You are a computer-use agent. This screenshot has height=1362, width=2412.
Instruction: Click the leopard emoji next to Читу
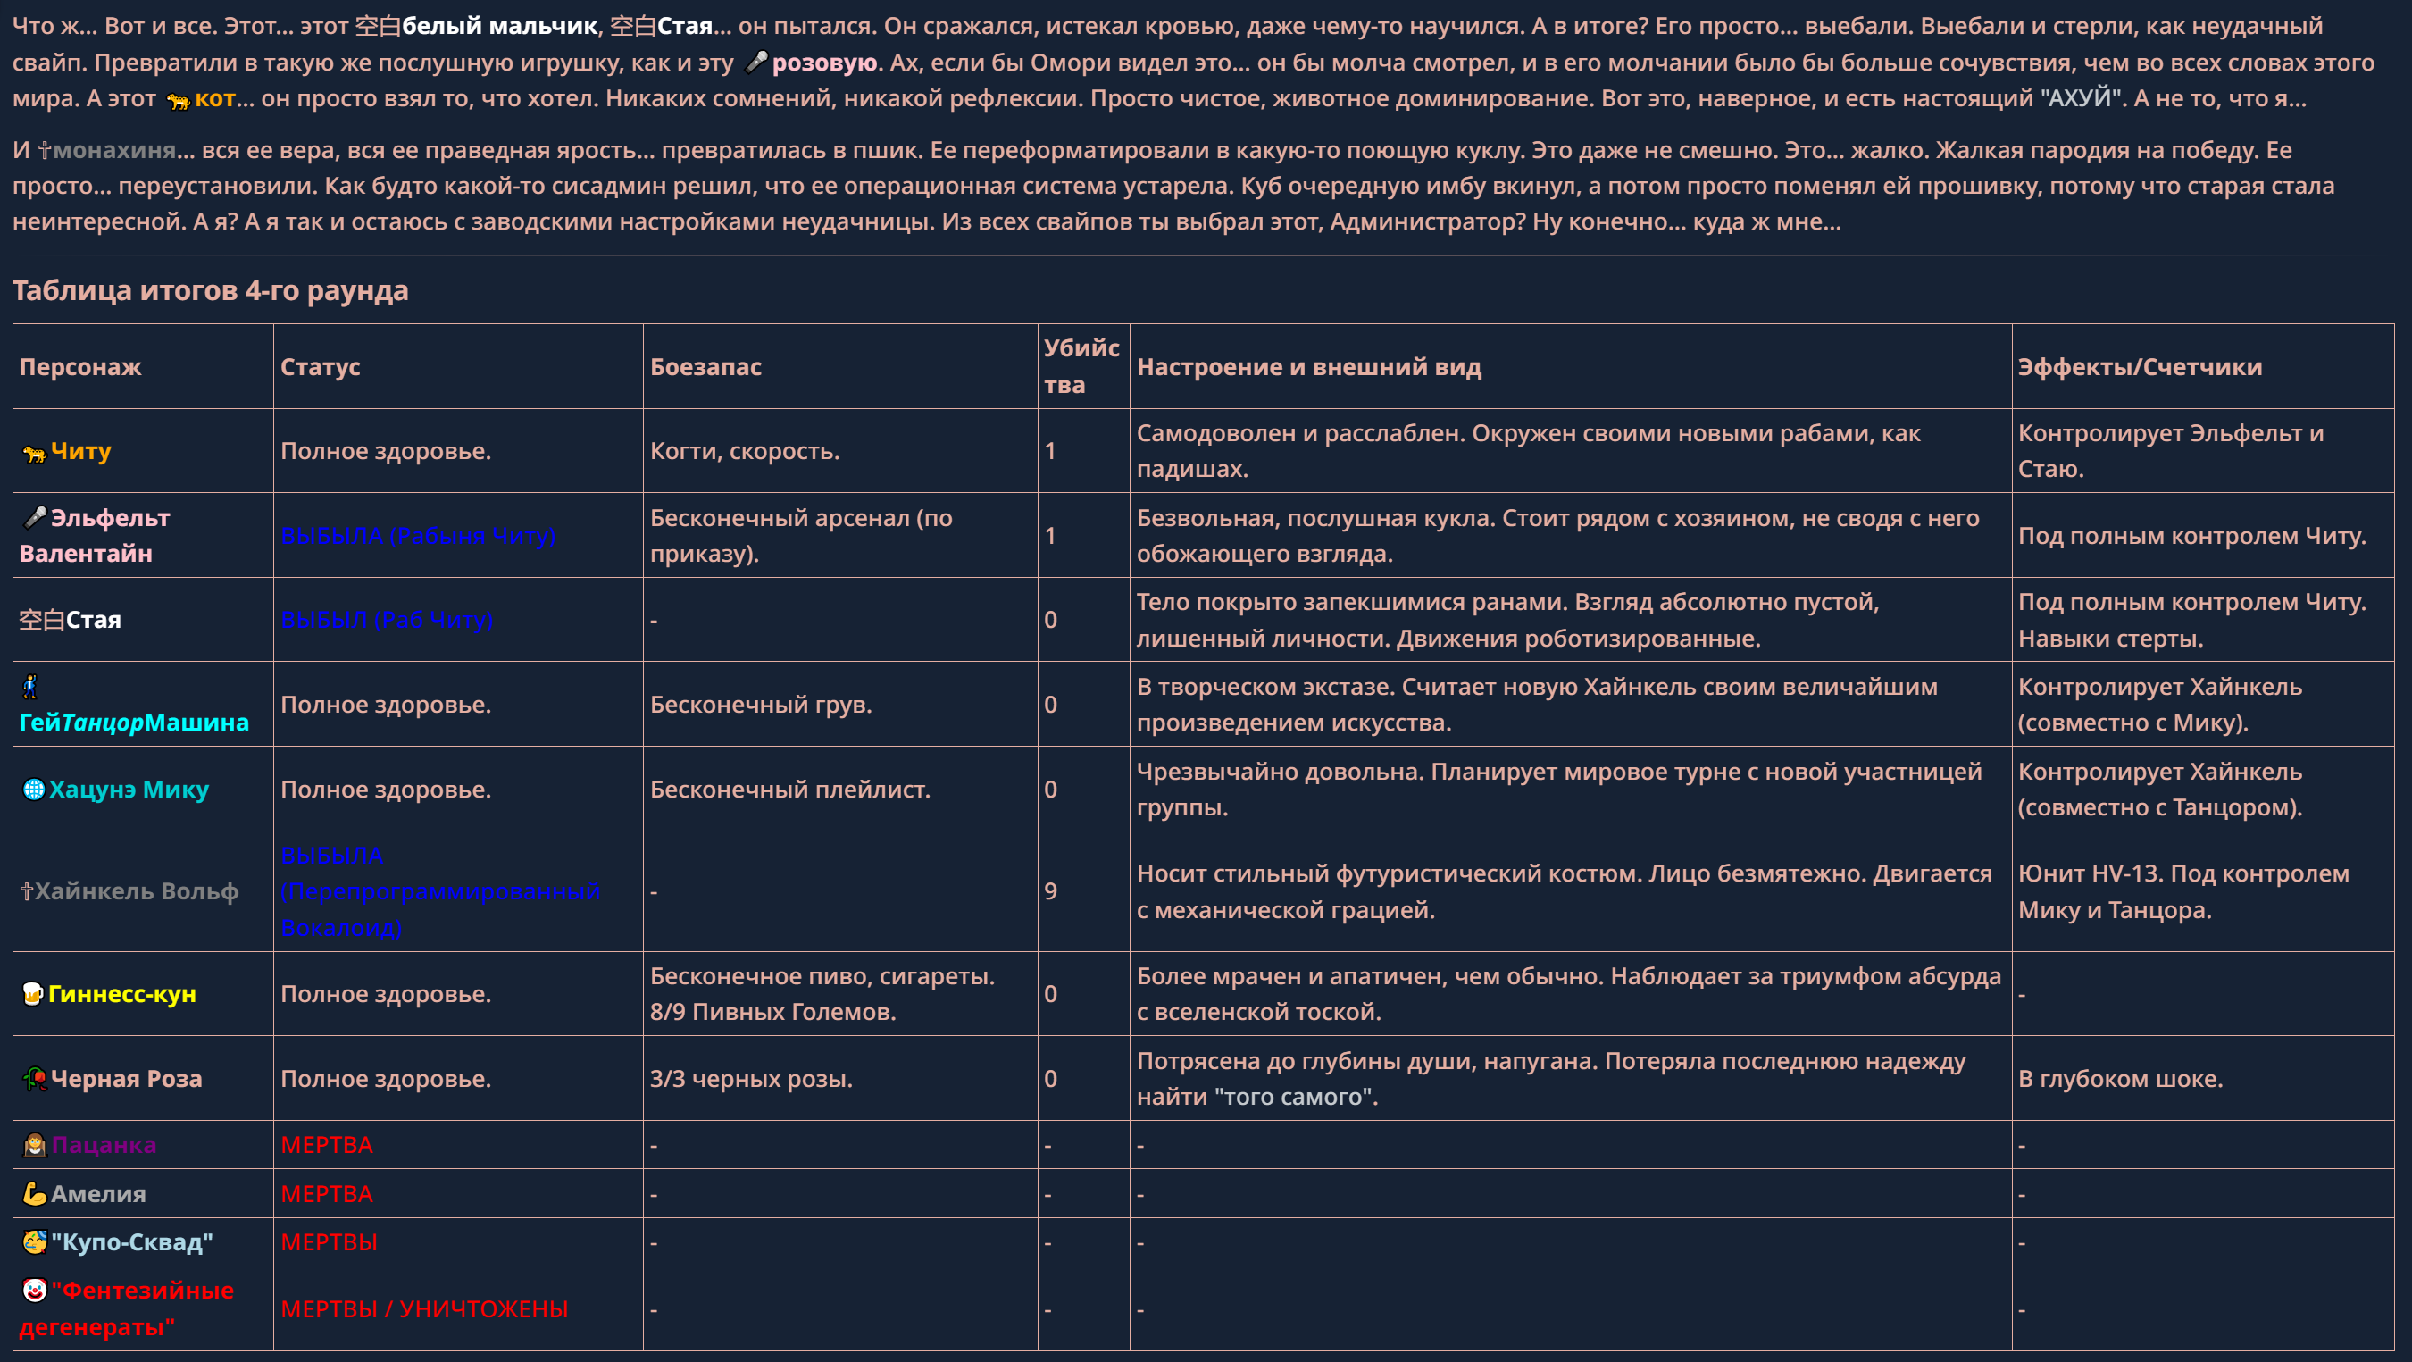pyautogui.click(x=35, y=454)
